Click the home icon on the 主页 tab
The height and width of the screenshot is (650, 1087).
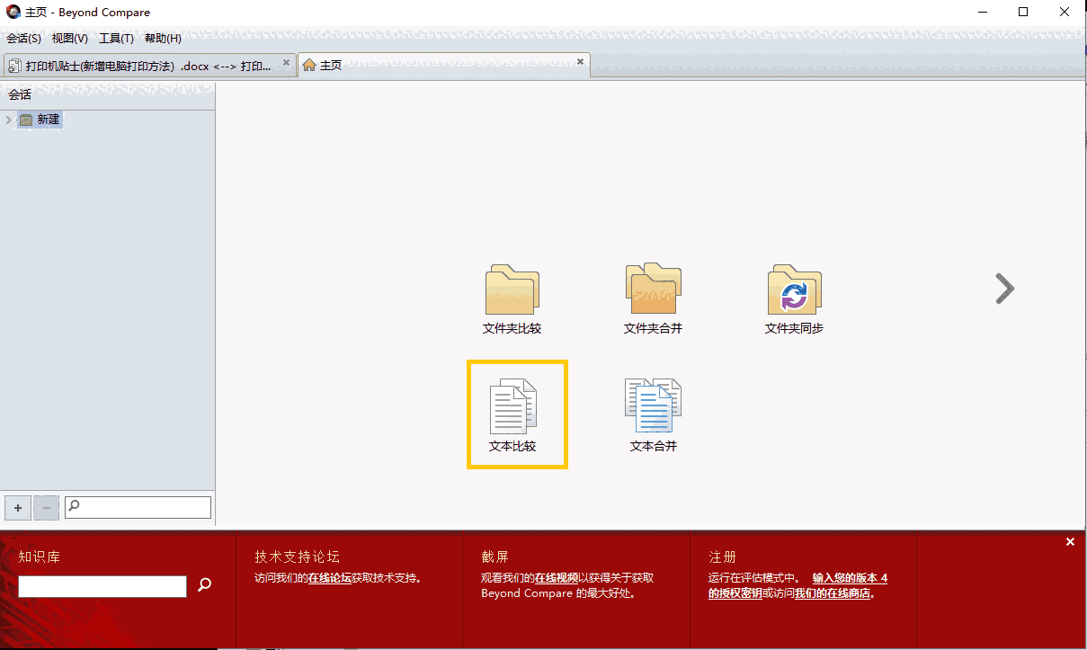310,65
